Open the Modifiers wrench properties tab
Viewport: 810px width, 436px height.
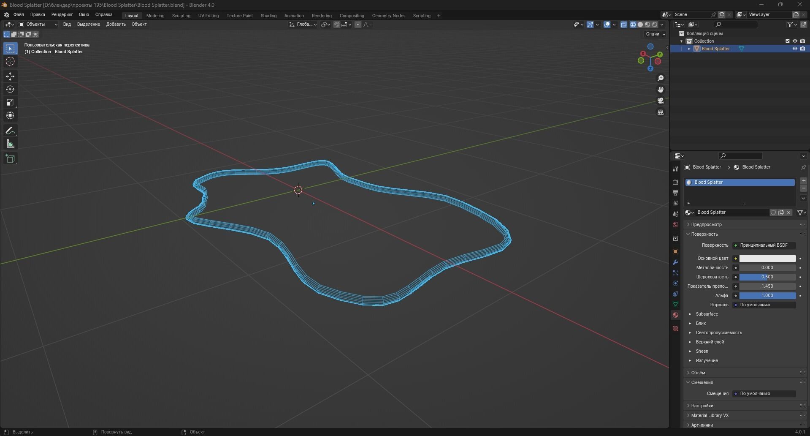pos(675,262)
